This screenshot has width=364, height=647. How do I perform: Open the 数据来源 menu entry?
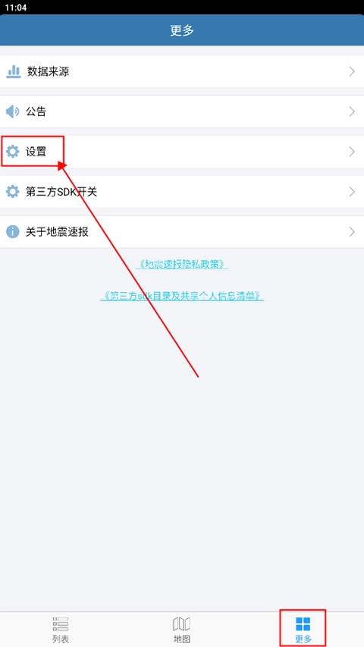tap(182, 71)
